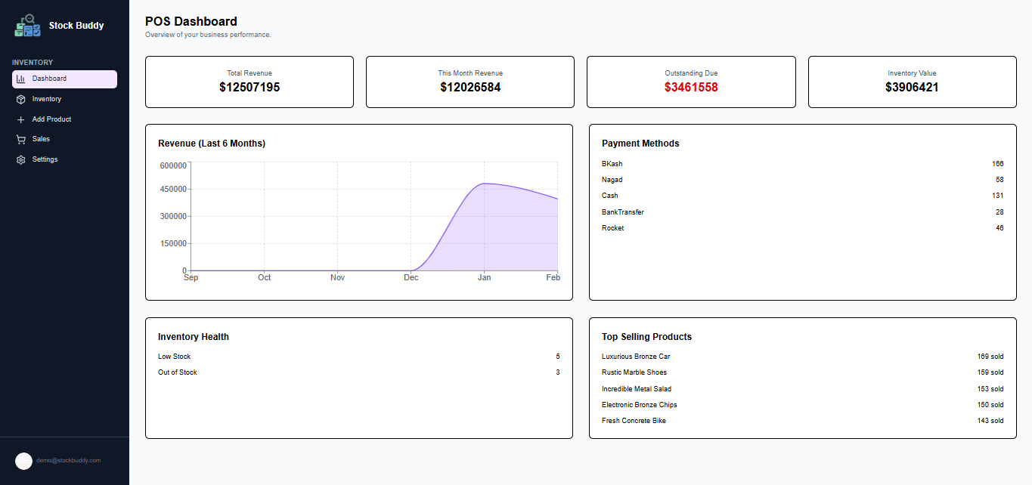Image resolution: width=1032 pixels, height=485 pixels.
Task: Open demo@stockbuddy.com account link
Action: (x=68, y=460)
